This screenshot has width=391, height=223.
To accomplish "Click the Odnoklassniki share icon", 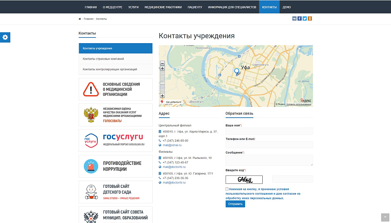I will [309, 18].
